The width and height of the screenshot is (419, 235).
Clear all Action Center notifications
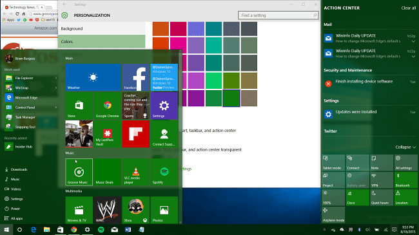(408, 8)
